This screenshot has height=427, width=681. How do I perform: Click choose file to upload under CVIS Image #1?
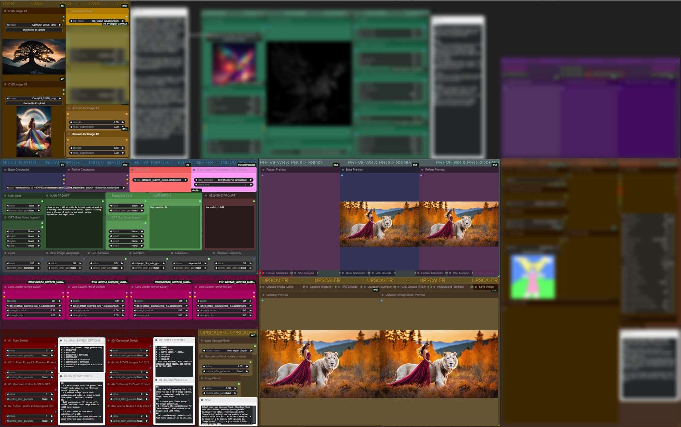(34, 30)
